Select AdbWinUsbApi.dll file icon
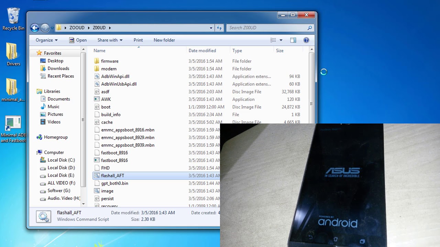Image resolution: width=440 pixels, height=247 pixels. (97, 84)
